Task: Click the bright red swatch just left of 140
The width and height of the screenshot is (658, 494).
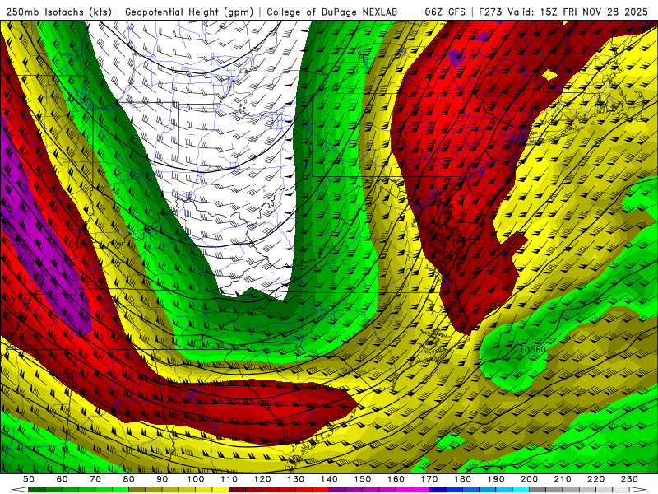Action: pos(320,489)
